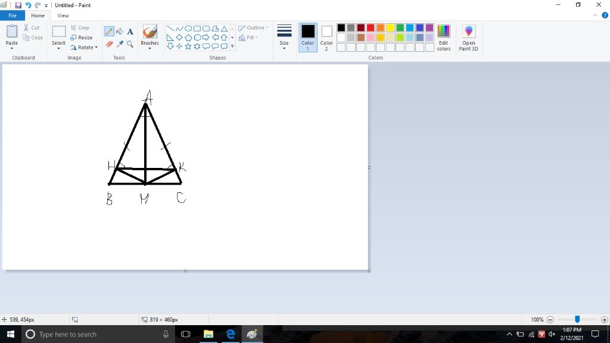
Task: Click the Windows search box
Action: (x=97, y=334)
